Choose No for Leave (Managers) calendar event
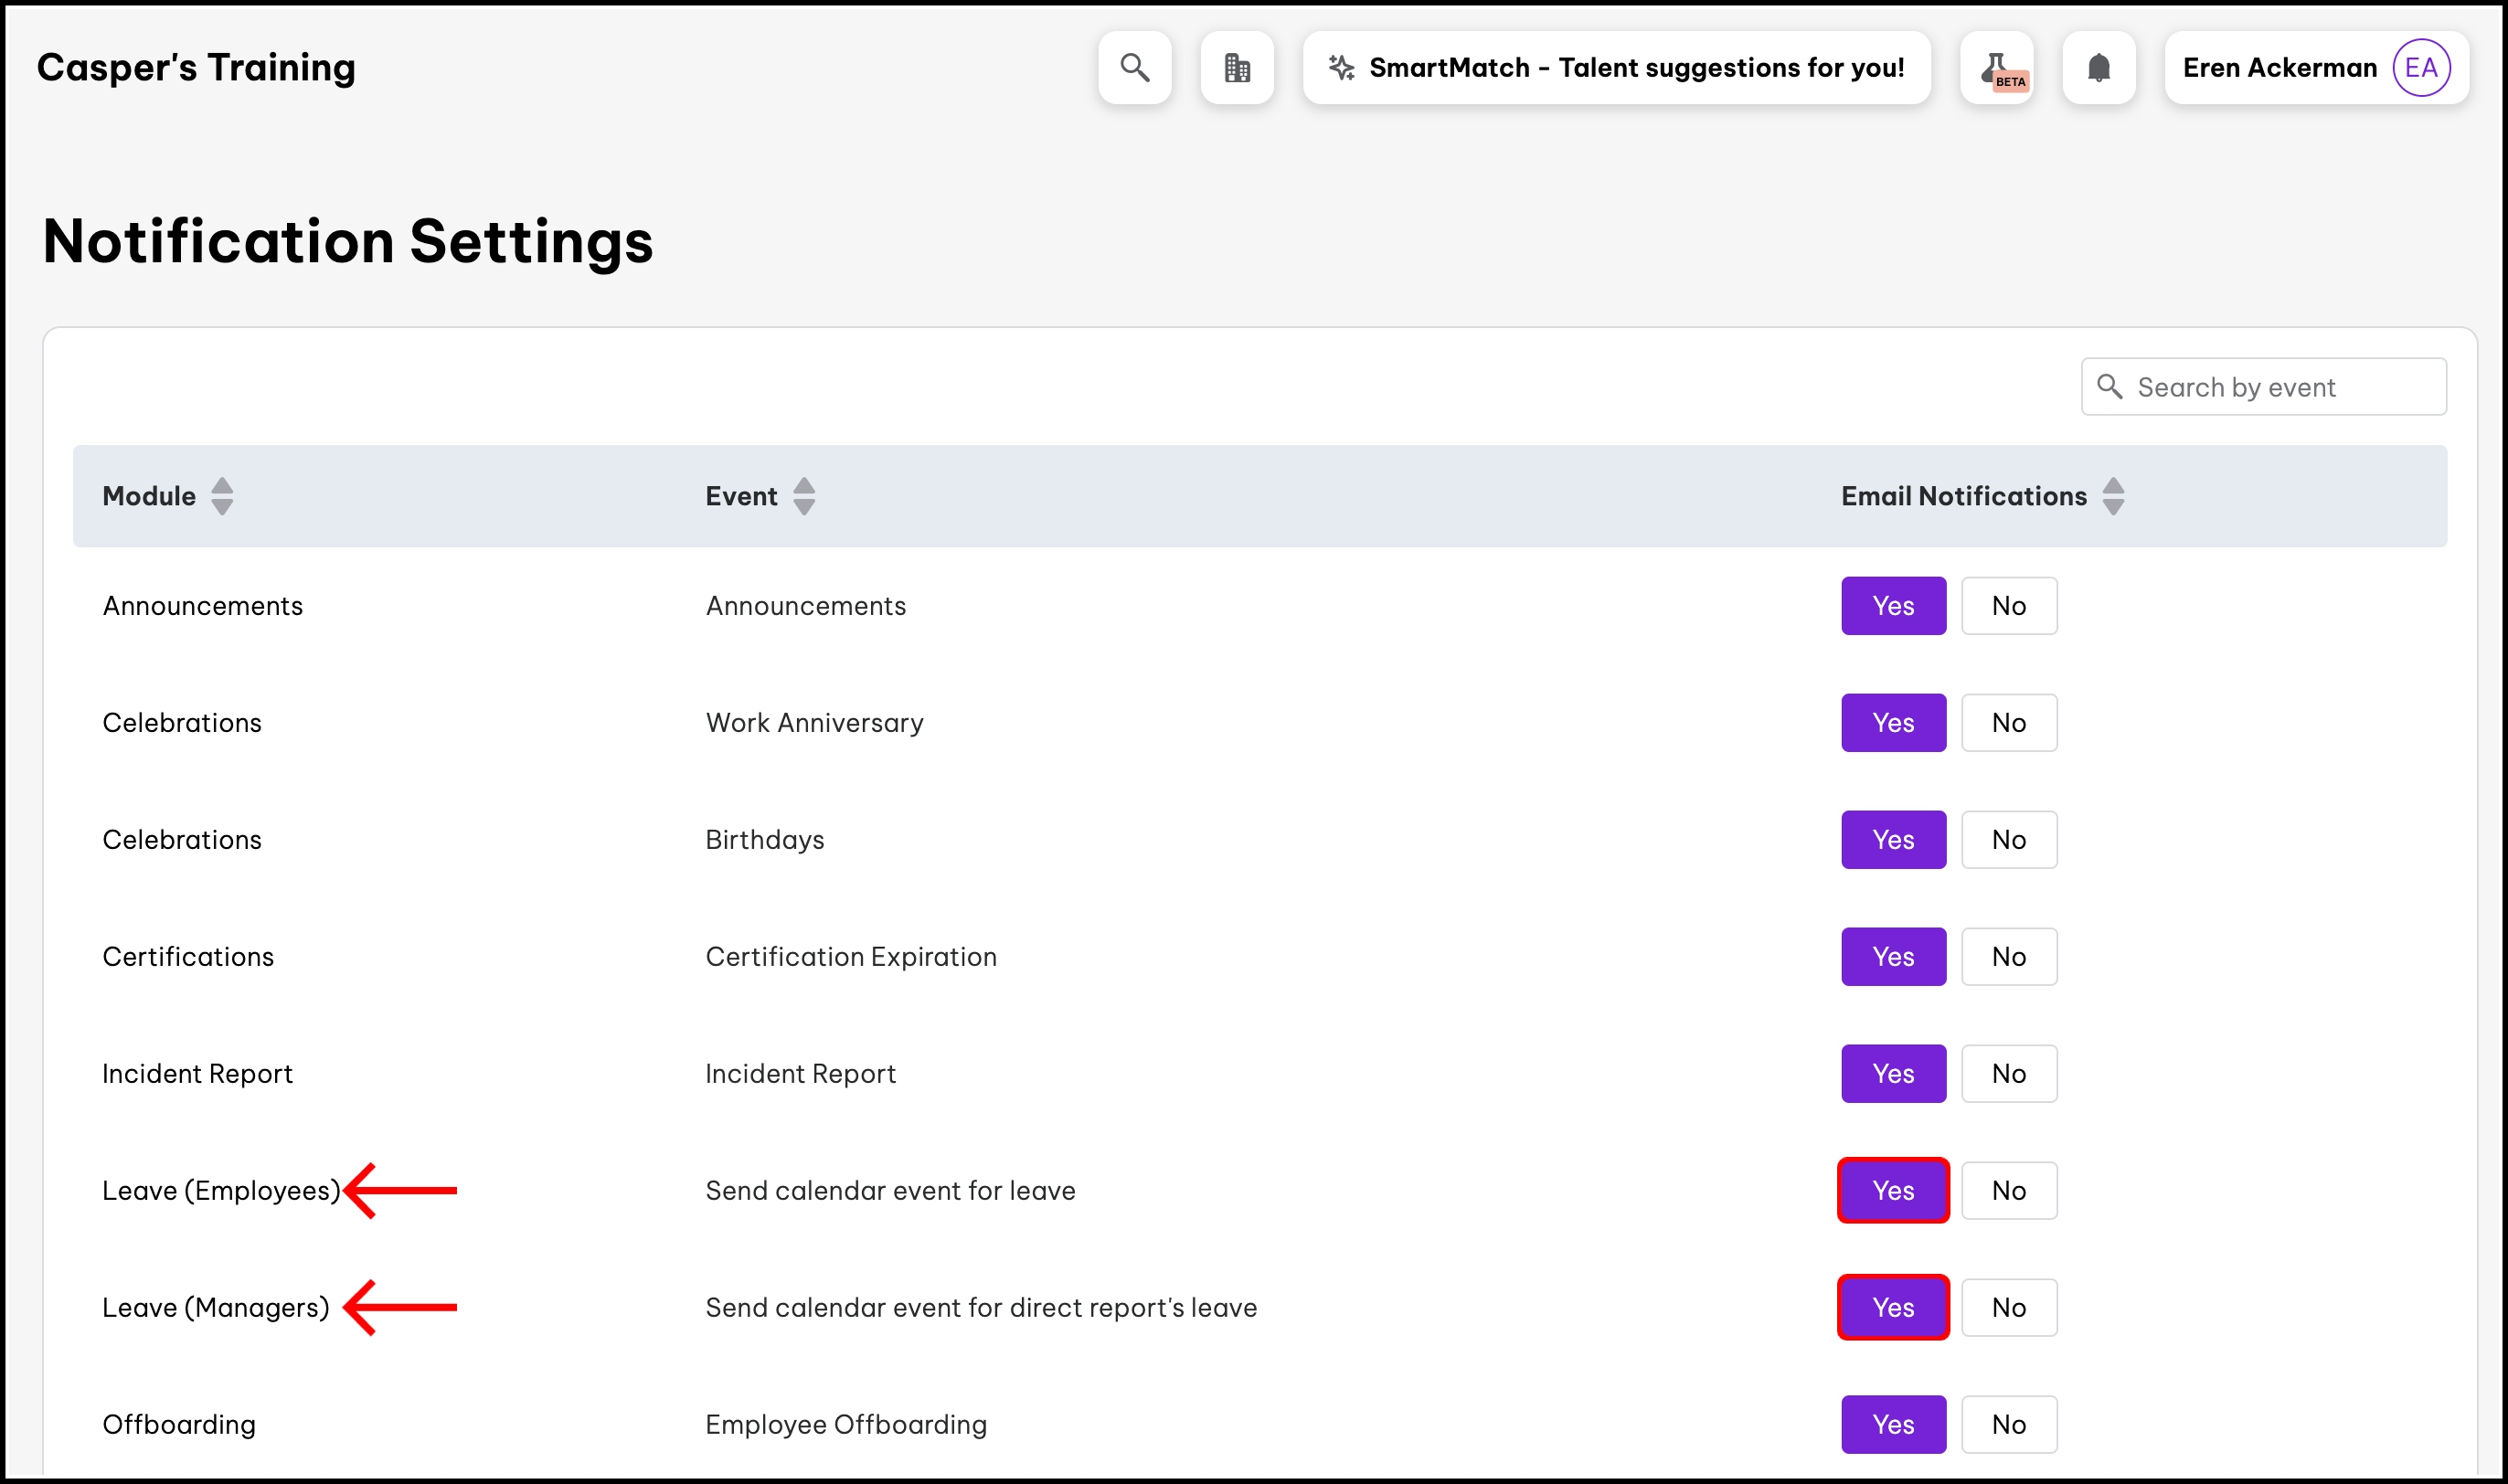Image resolution: width=2508 pixels, height=1484 pixels. (2008, 1307)
